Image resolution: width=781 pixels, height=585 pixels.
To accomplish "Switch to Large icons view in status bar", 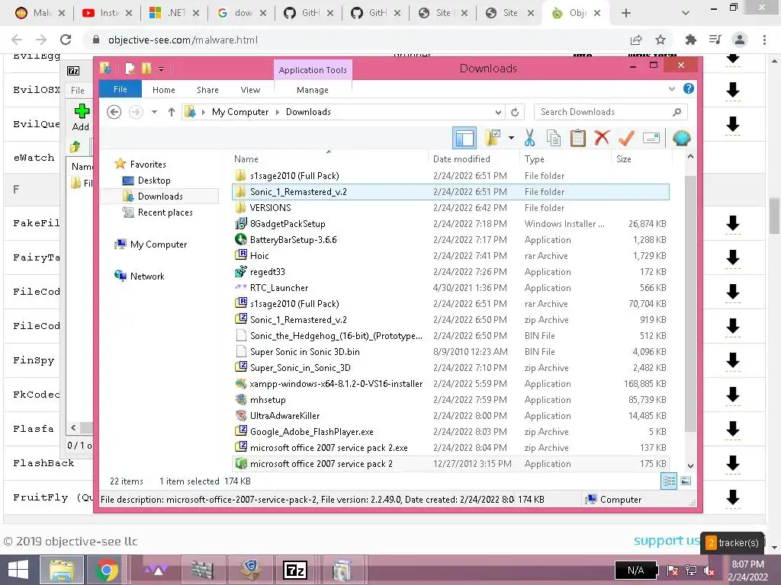I will click(x=686, y=481).
